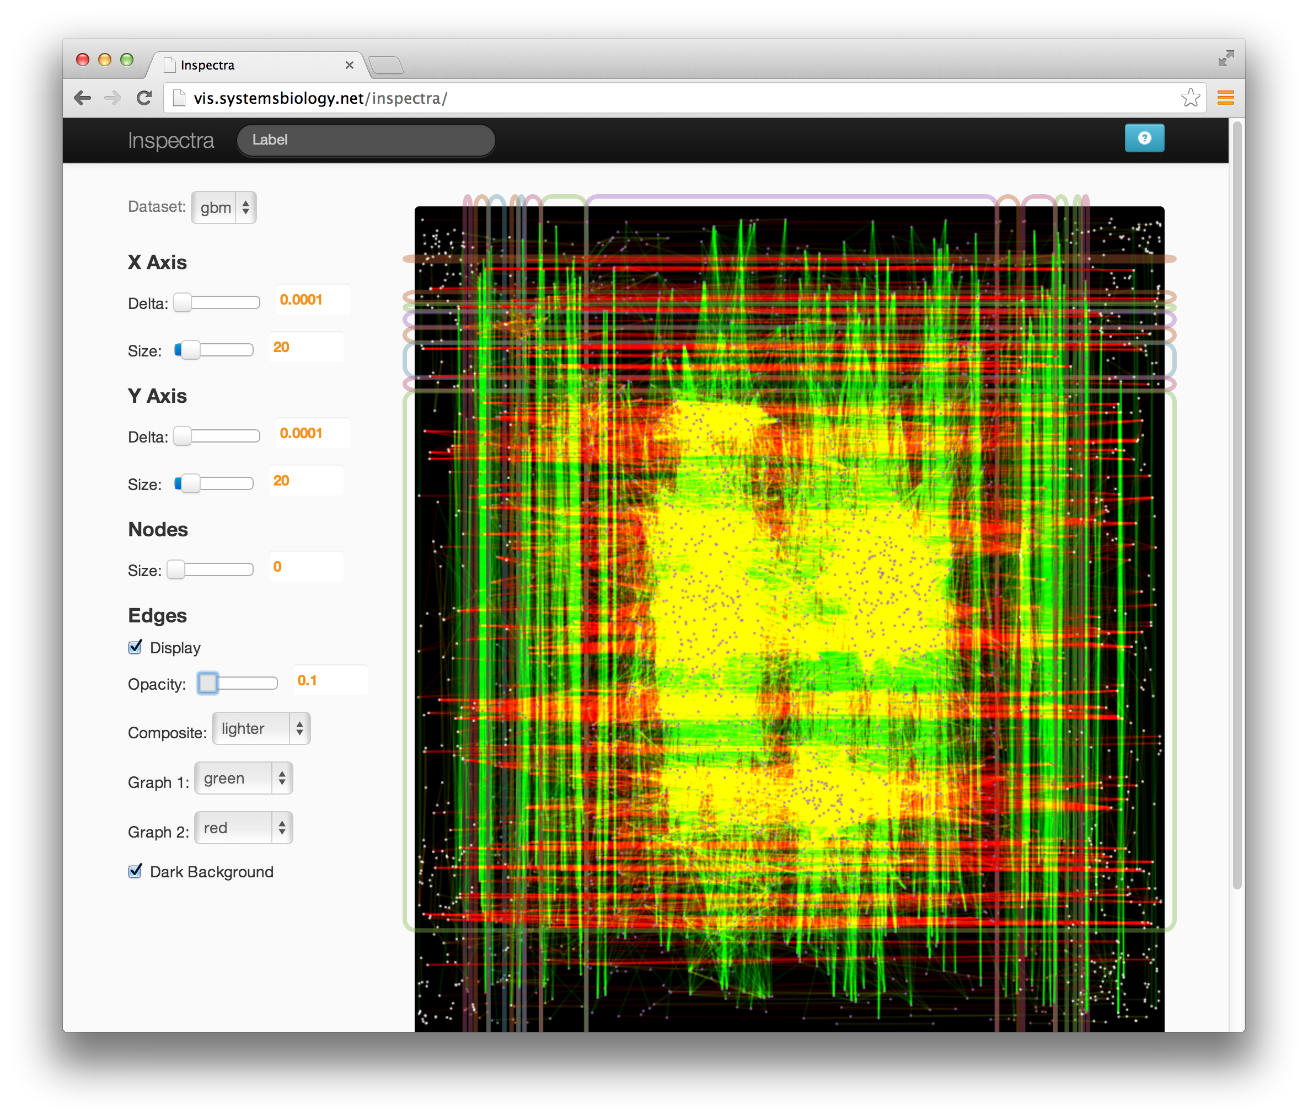
Task: Open the Chrome hamburger menu
Action: (1225, 98)
